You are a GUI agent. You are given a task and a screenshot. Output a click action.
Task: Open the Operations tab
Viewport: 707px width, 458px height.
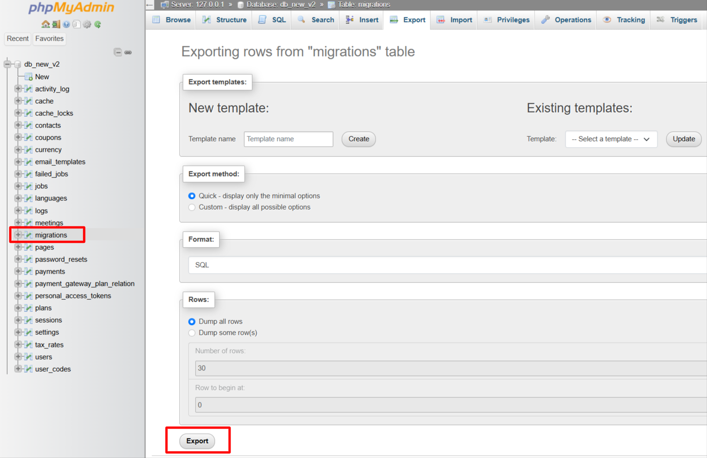pos(566,20)
